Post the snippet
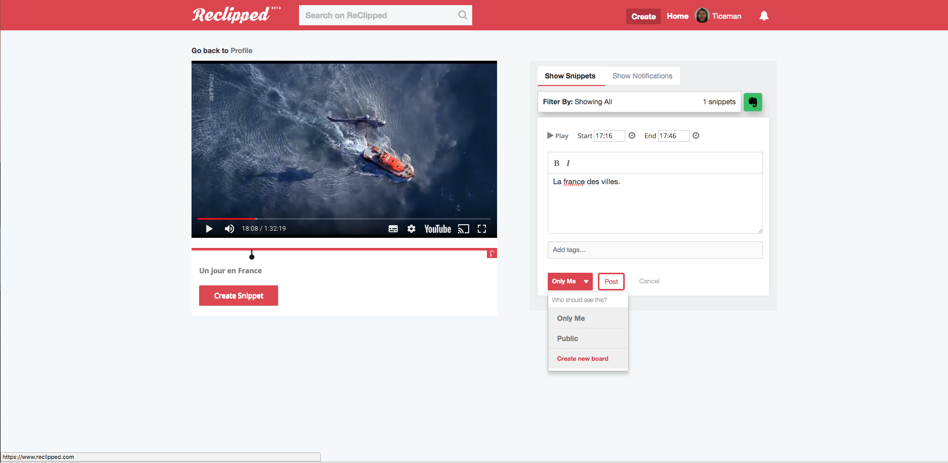The image size is (948, 463). click(x=611, y=281)
